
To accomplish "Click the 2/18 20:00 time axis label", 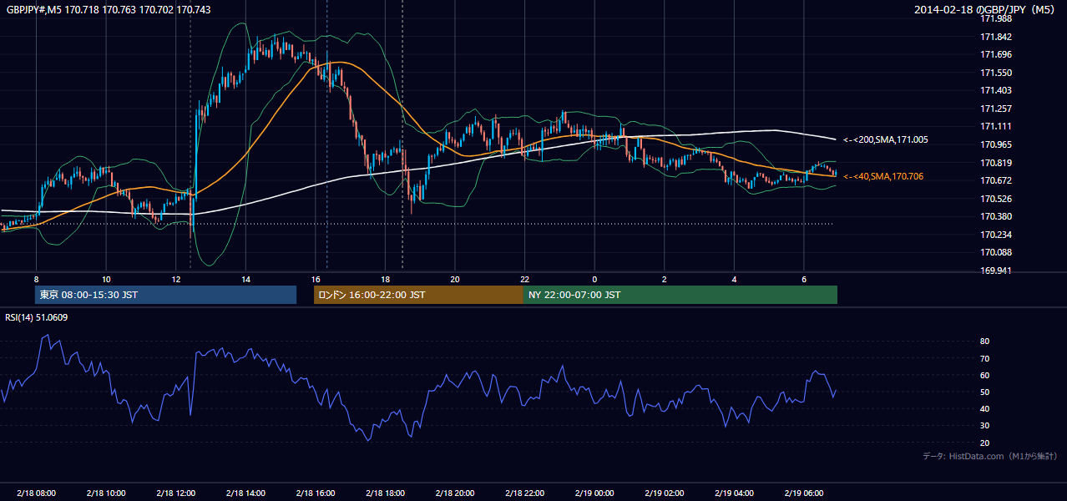I will tap(455, 493).
